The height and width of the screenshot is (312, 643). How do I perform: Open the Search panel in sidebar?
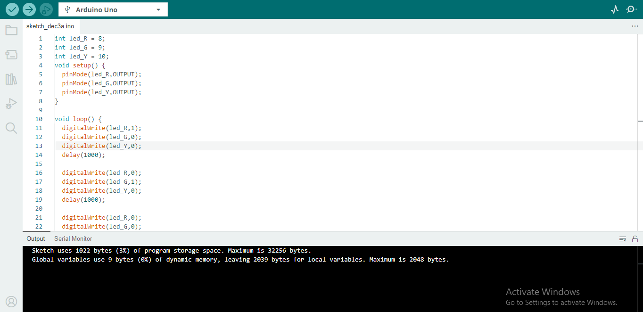[11, 128]
